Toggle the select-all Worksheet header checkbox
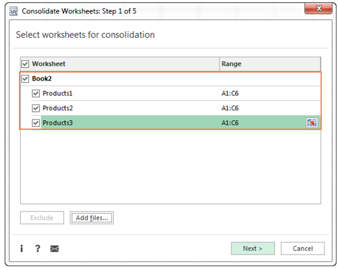This screenshot has height=268, width=338. pyautogui.click(x=25, y=64)
